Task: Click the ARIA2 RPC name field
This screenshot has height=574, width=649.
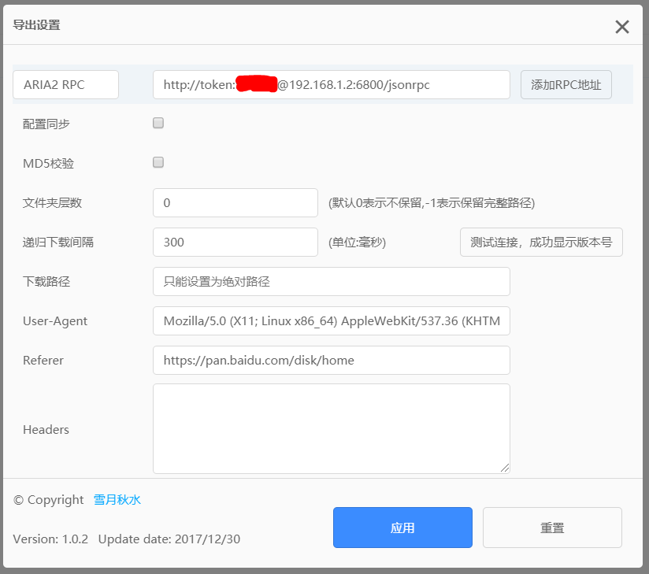Action: pos(65,85)
